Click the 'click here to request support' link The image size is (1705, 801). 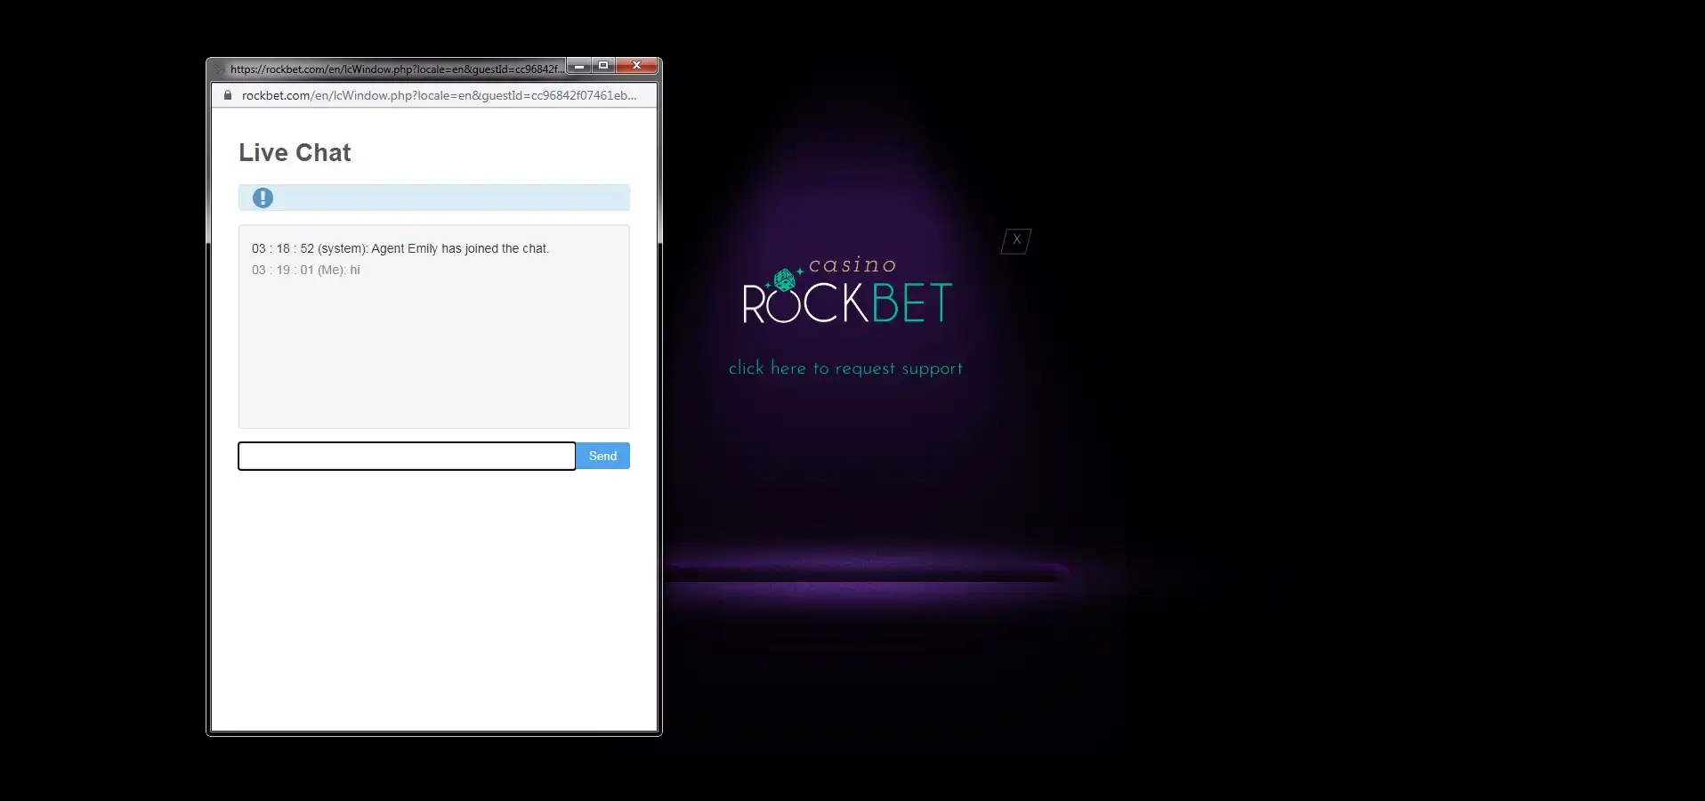(x=845, y=368)
